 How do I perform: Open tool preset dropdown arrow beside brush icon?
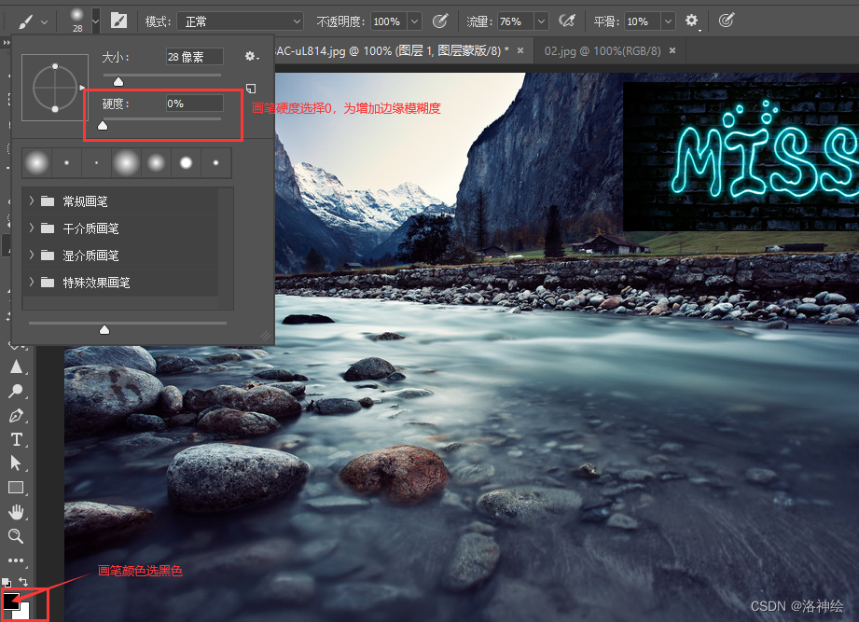click(44, 21)
